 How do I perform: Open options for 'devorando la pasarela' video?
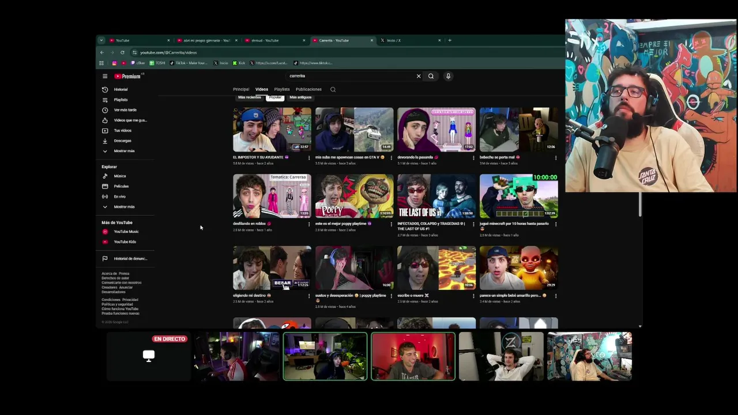[473, 157]
